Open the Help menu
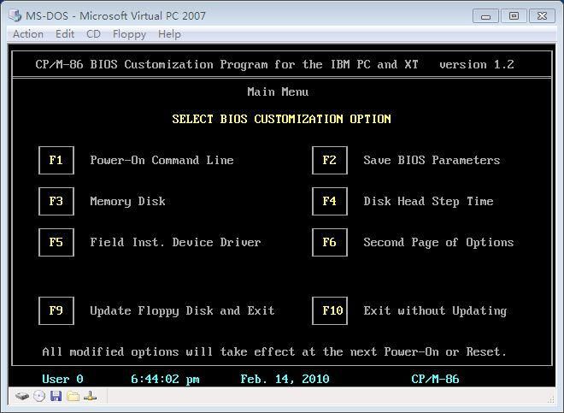 pos(169,34)
